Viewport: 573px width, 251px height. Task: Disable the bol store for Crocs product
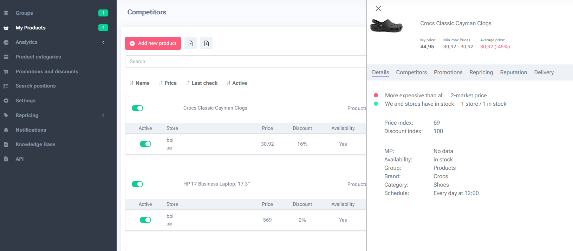(x=145, y=144)
